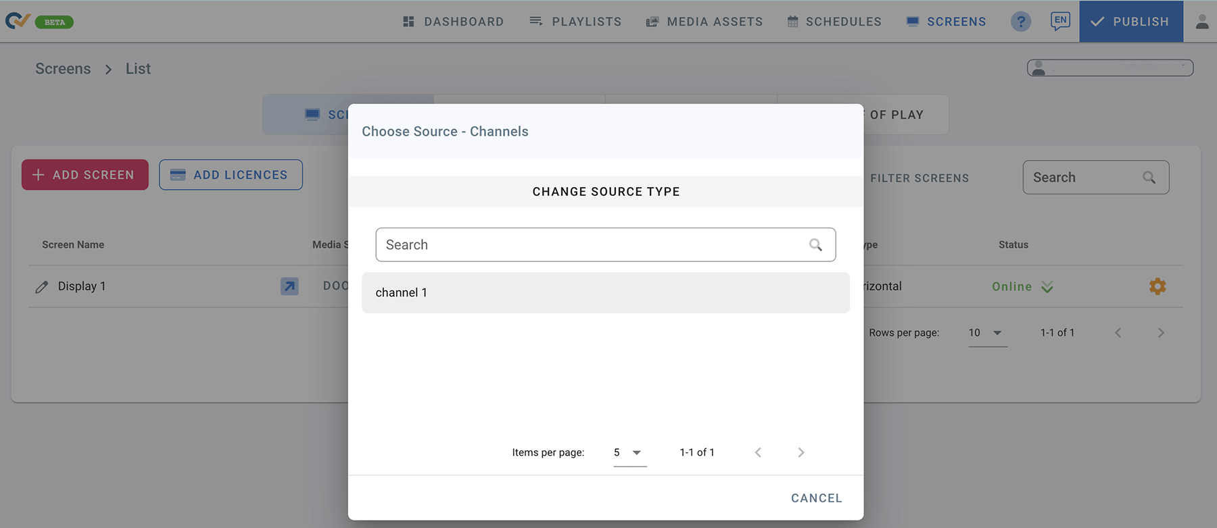1217x528 pixels.
Task: Click the Change Source Type button
Action: coord(606,192)
